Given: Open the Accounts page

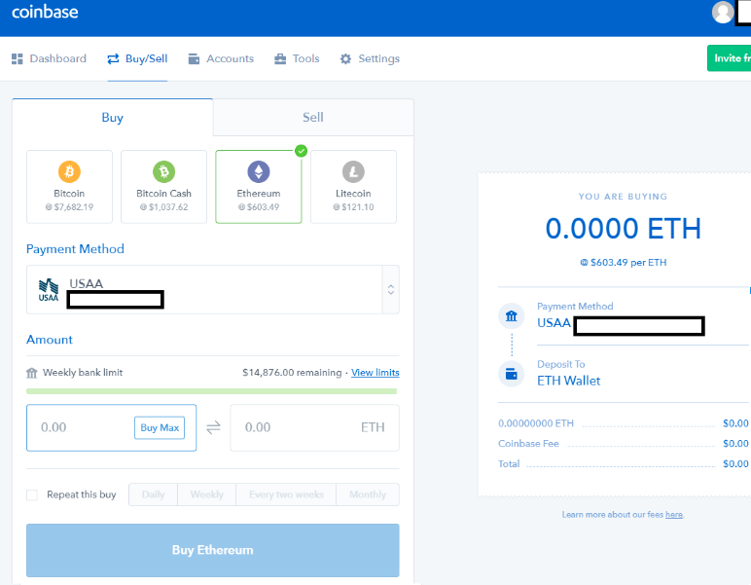Looking at the screenshot, I should point(221,59).
